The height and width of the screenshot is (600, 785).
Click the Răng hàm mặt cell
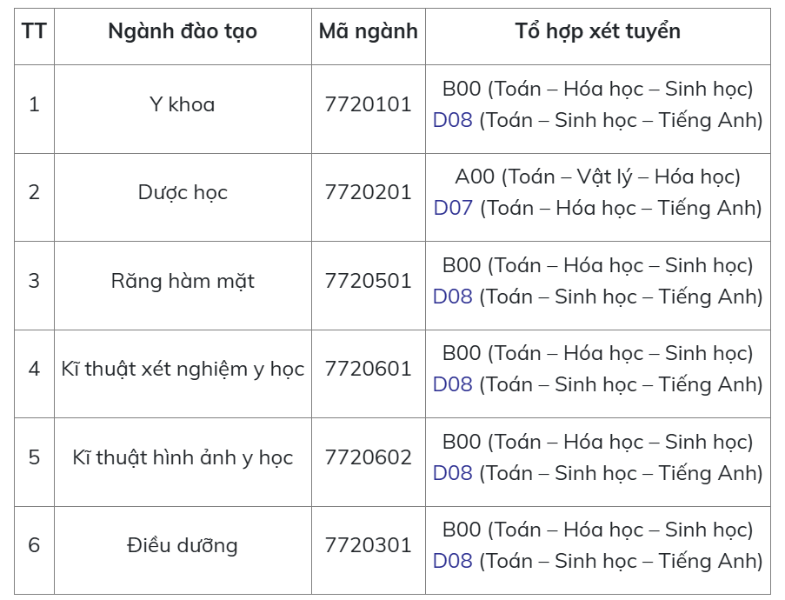(x=183, y=282)
